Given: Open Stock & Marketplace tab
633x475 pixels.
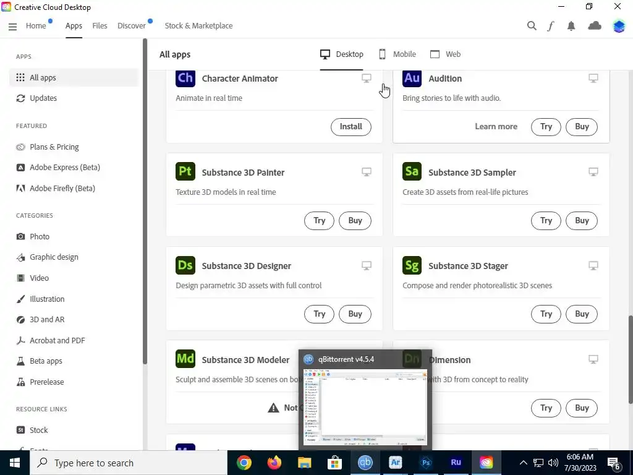Looking at the screenshot, I should tap(198, 25).
